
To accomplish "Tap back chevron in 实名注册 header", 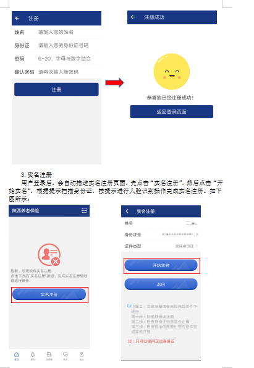I will pyautogui.click(x=127, y=211).
